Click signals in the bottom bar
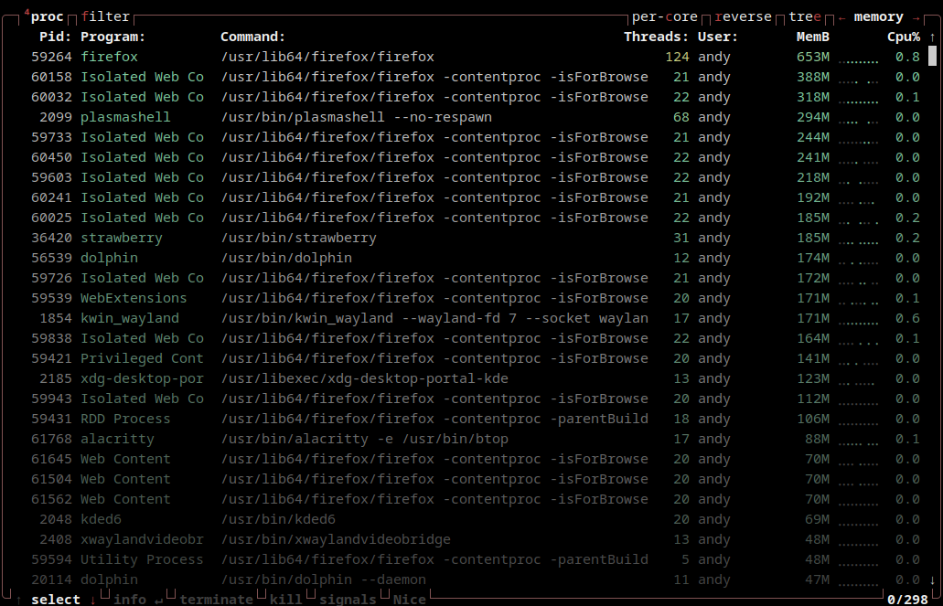Screen dimensions: 943x606 pos(348,600)
